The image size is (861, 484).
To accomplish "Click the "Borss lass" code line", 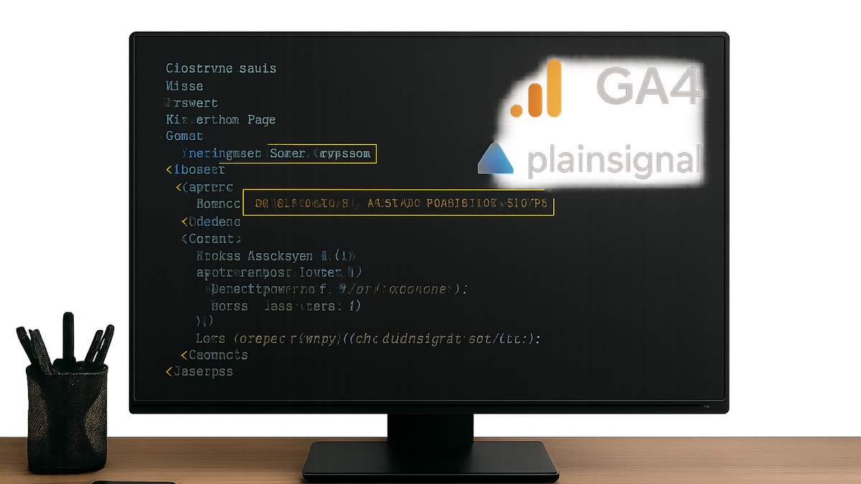I will click(x=286, y=306).
